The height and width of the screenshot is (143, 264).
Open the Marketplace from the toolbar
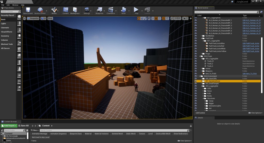(x=75, y=10)
